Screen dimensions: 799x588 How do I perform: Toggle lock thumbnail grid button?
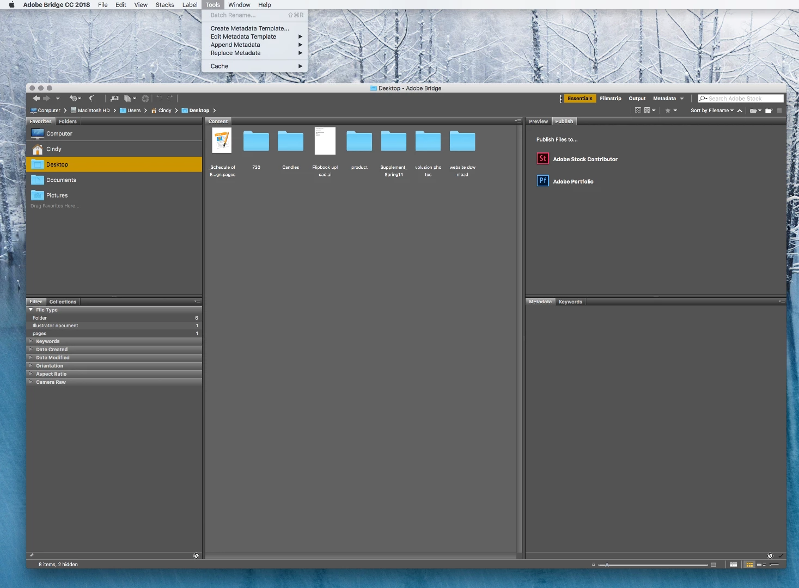coord(734,565)
